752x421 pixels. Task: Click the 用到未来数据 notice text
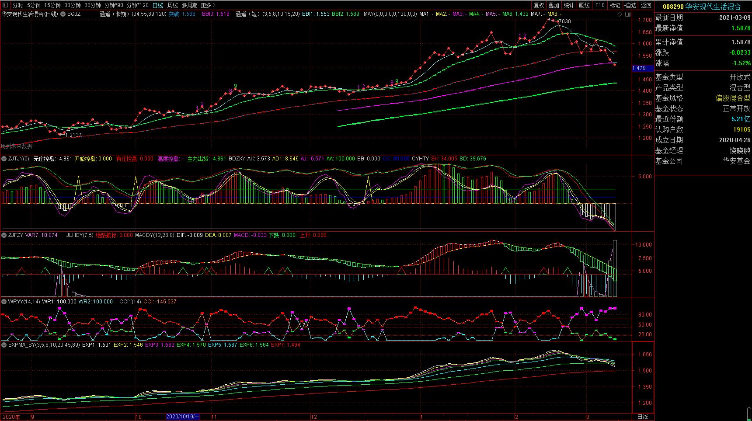(x=17, y=146)
